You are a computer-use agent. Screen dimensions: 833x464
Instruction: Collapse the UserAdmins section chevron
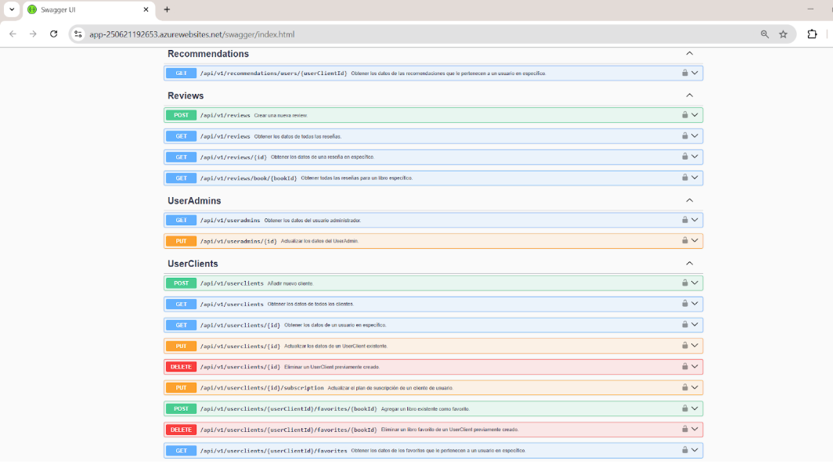(x=690, y=200)
